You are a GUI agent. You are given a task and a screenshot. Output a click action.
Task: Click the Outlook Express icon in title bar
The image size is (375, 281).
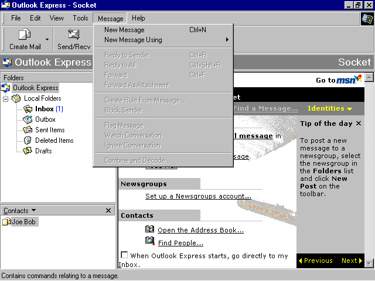pyautogui.click(x=5, y=5)
